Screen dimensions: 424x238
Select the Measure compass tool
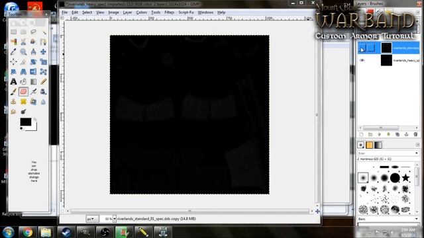pyautogui.click(x=33, y=52)
